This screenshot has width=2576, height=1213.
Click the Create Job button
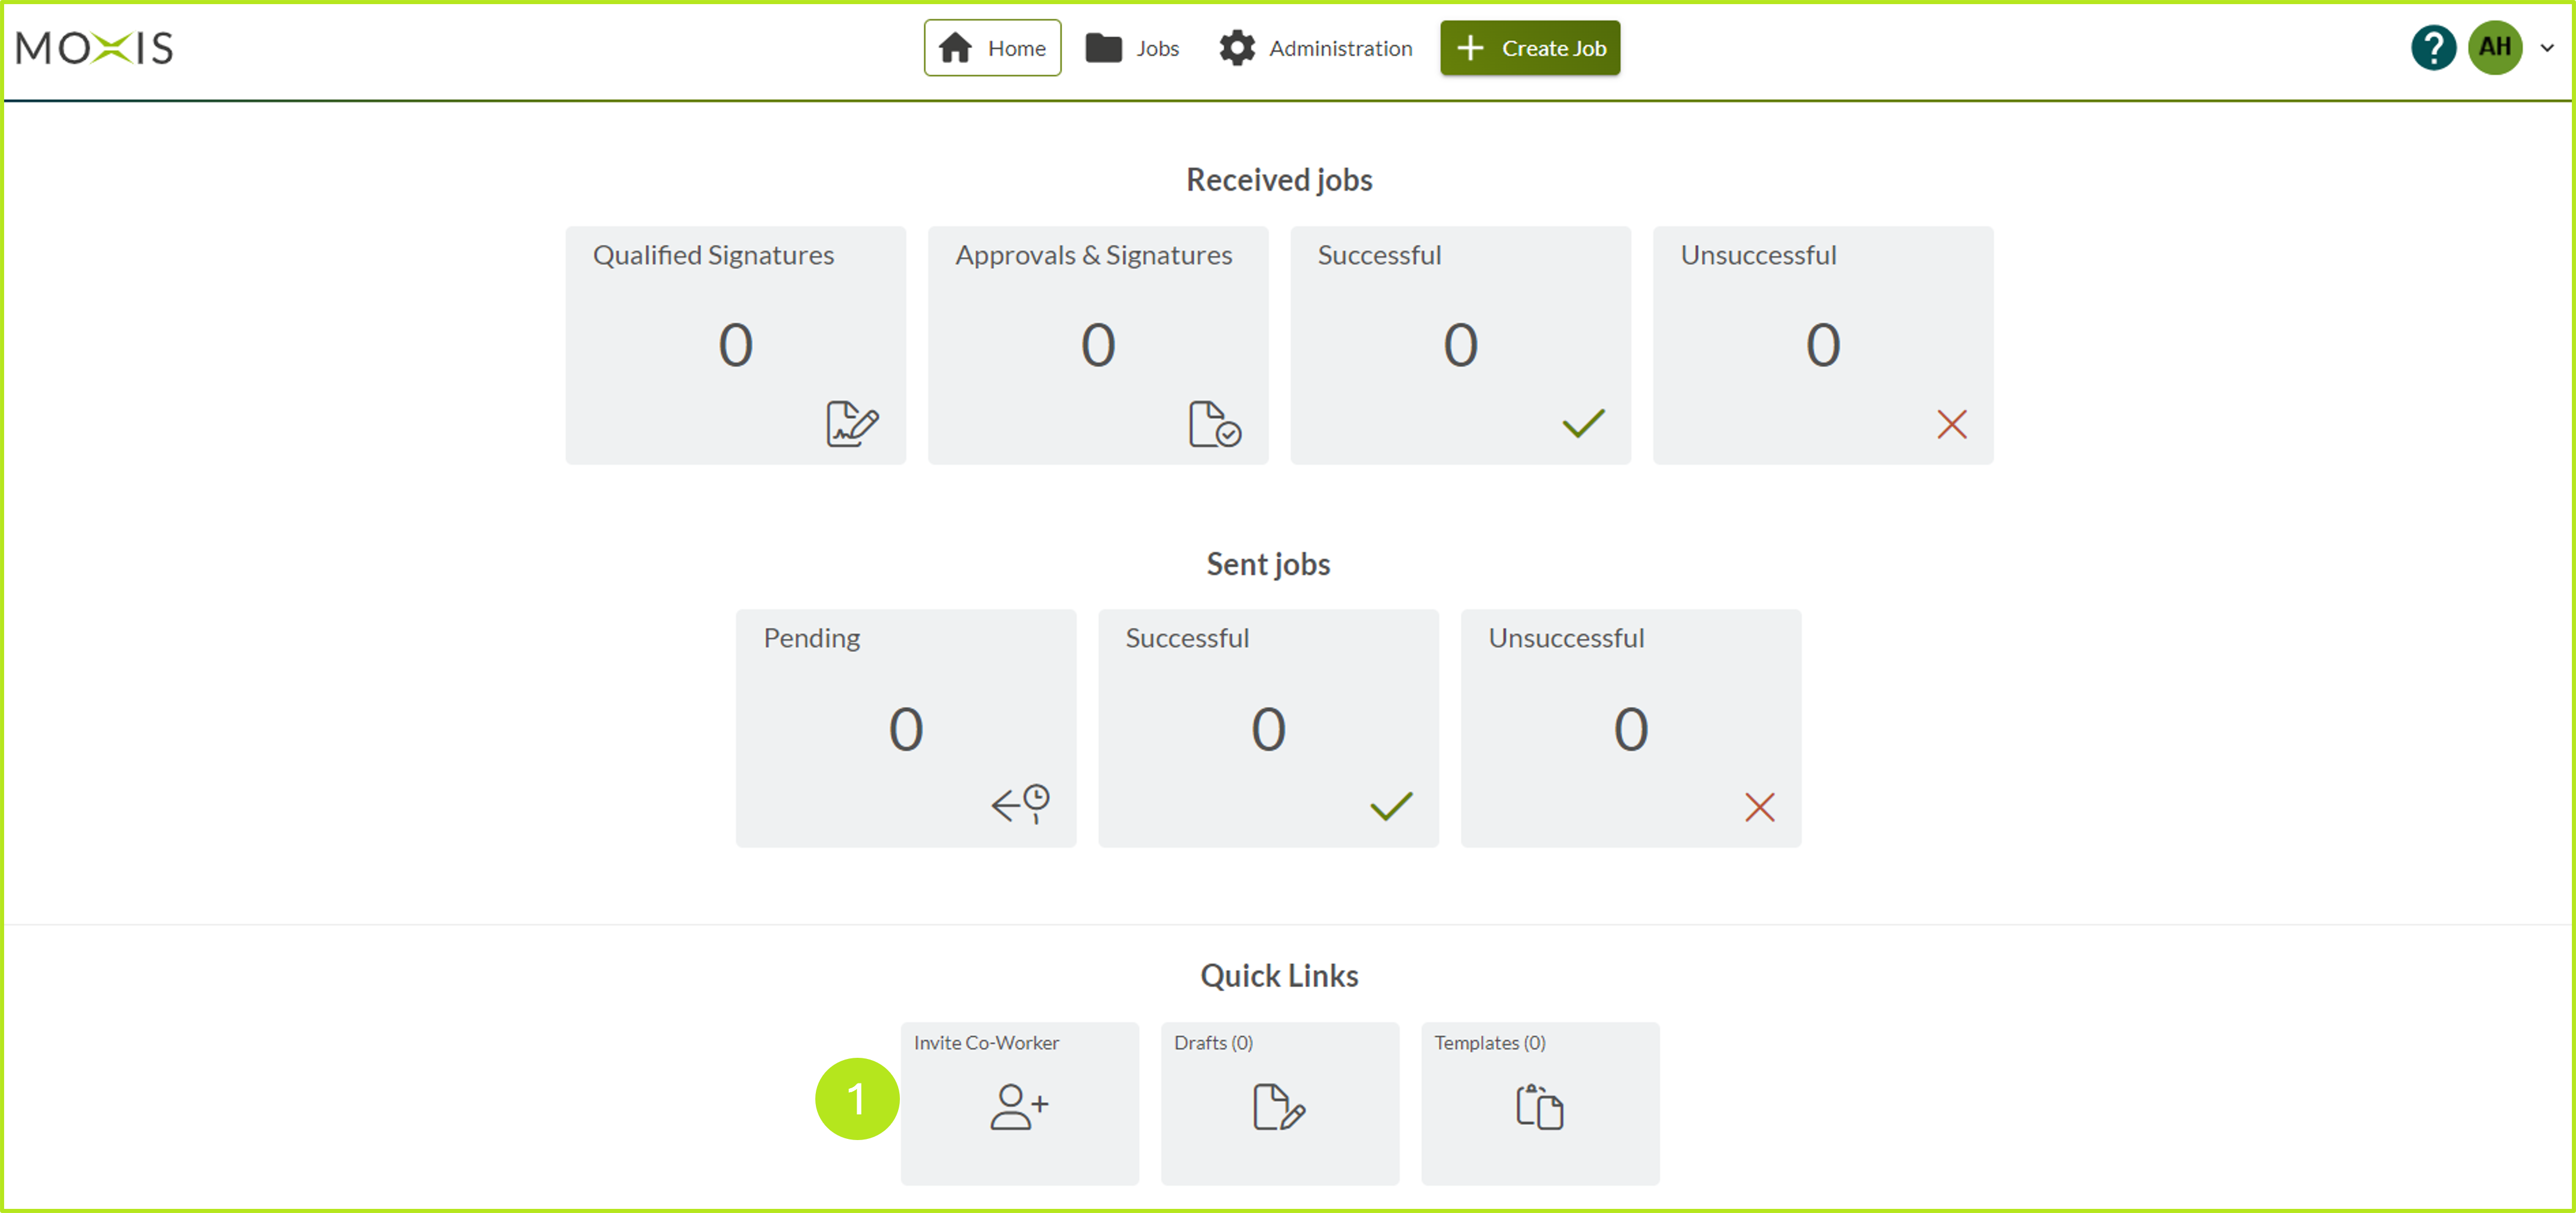coord(1529,47)
